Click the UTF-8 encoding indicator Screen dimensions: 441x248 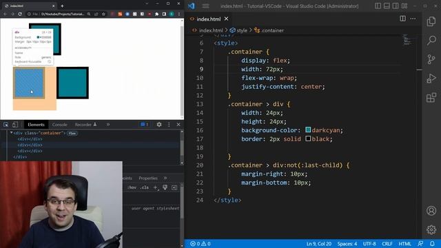click(x=369, y=244)
